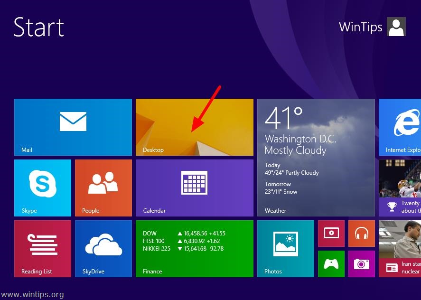Open the Reading List tile

pyautogui.click(x=43, y=248)
